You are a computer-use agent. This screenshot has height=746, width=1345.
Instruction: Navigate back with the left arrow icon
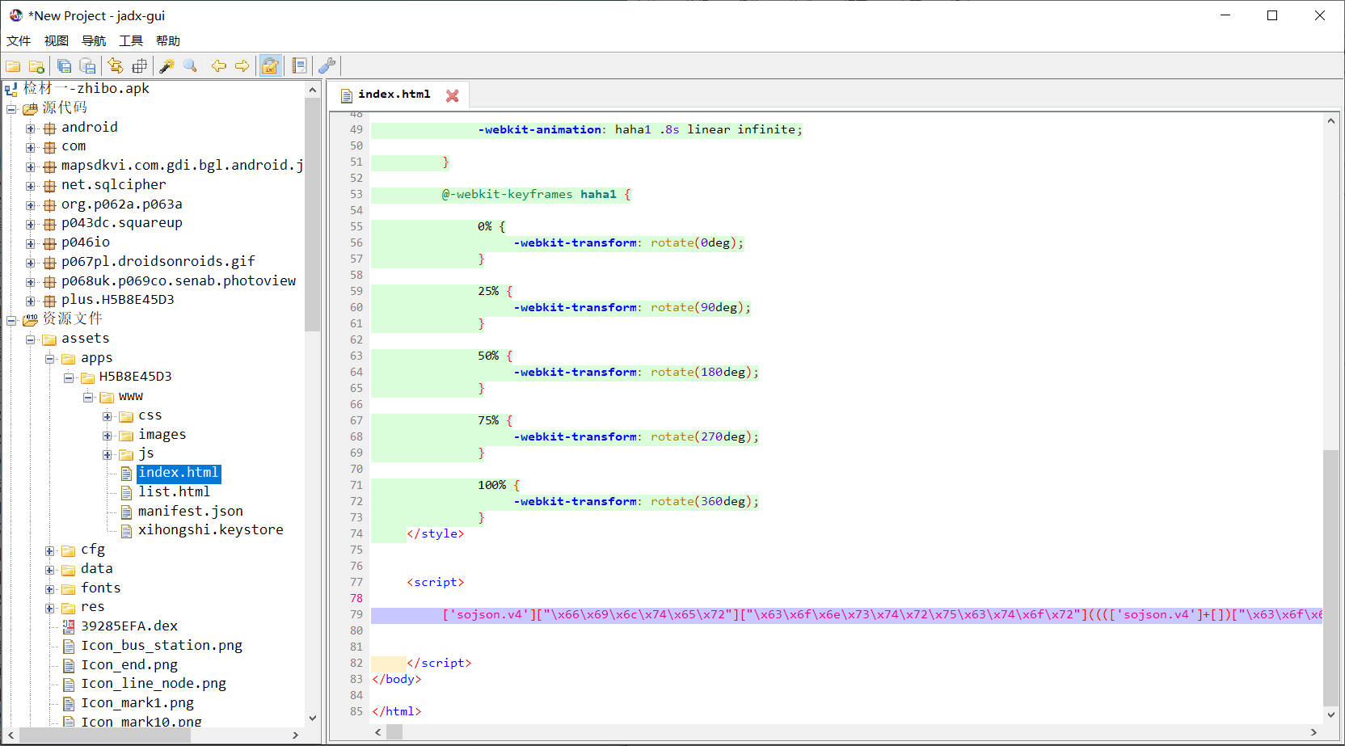pos(218,66)
